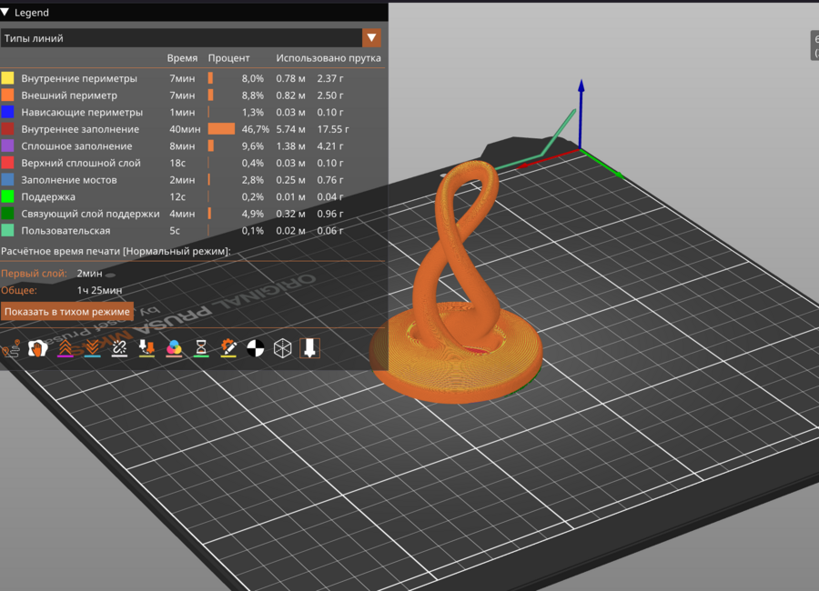
Task: Click Показать в тихом режиме button
Action: 67,312
